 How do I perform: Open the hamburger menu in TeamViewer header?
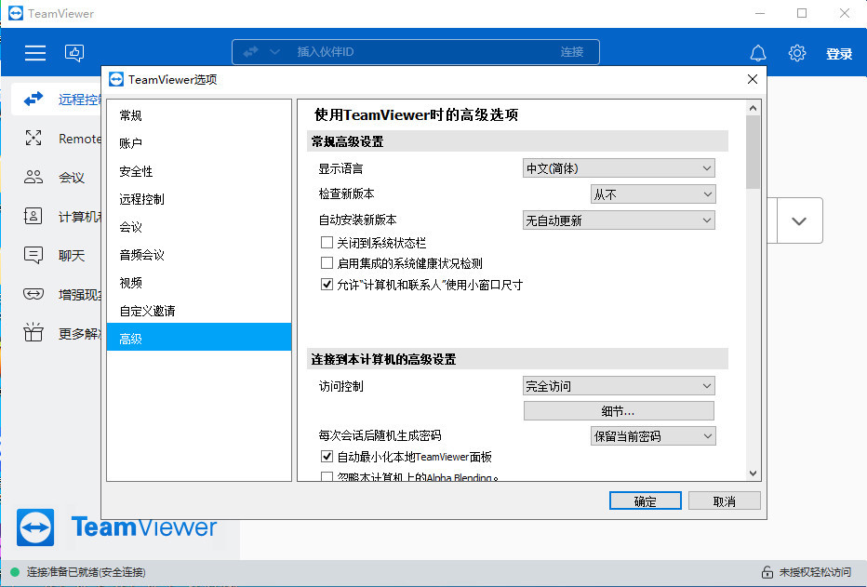click(34, 53)
